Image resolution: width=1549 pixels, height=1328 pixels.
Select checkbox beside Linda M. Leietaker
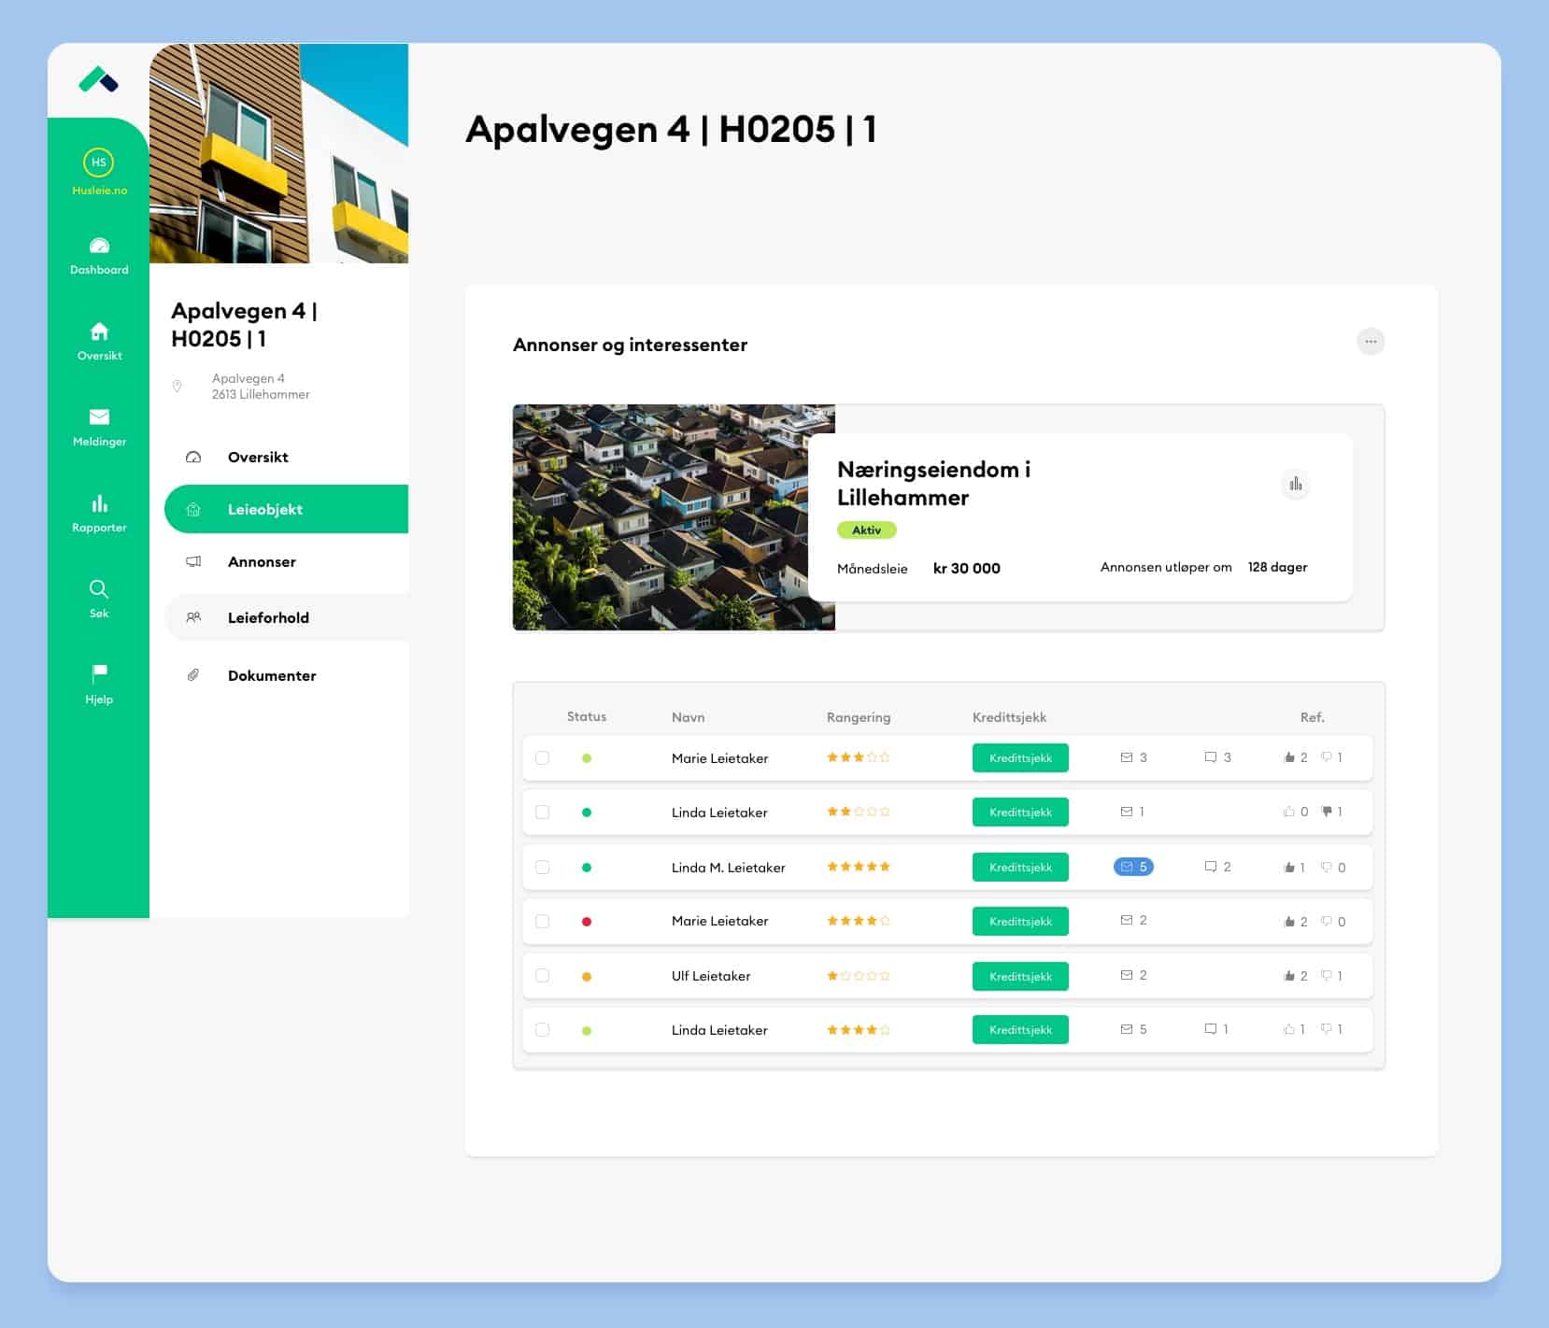pos(542,867)
